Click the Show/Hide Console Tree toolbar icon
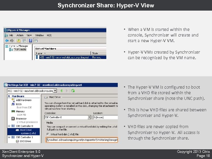Viewport: 212px width, 159px height. point(24,40)
